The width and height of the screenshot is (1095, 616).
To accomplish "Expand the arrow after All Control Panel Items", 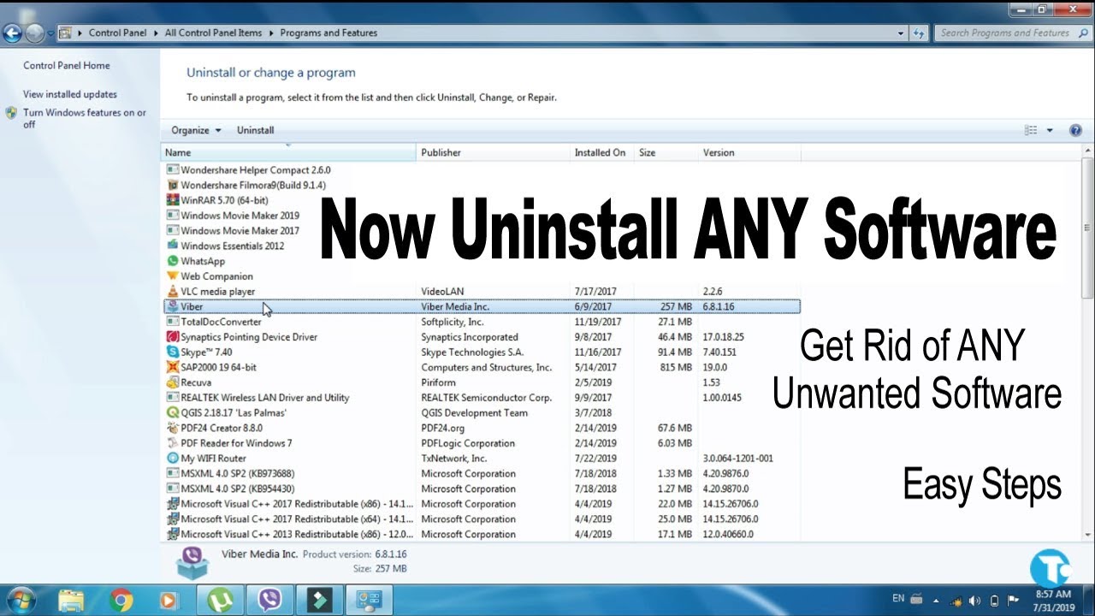I will click(270, 33).
